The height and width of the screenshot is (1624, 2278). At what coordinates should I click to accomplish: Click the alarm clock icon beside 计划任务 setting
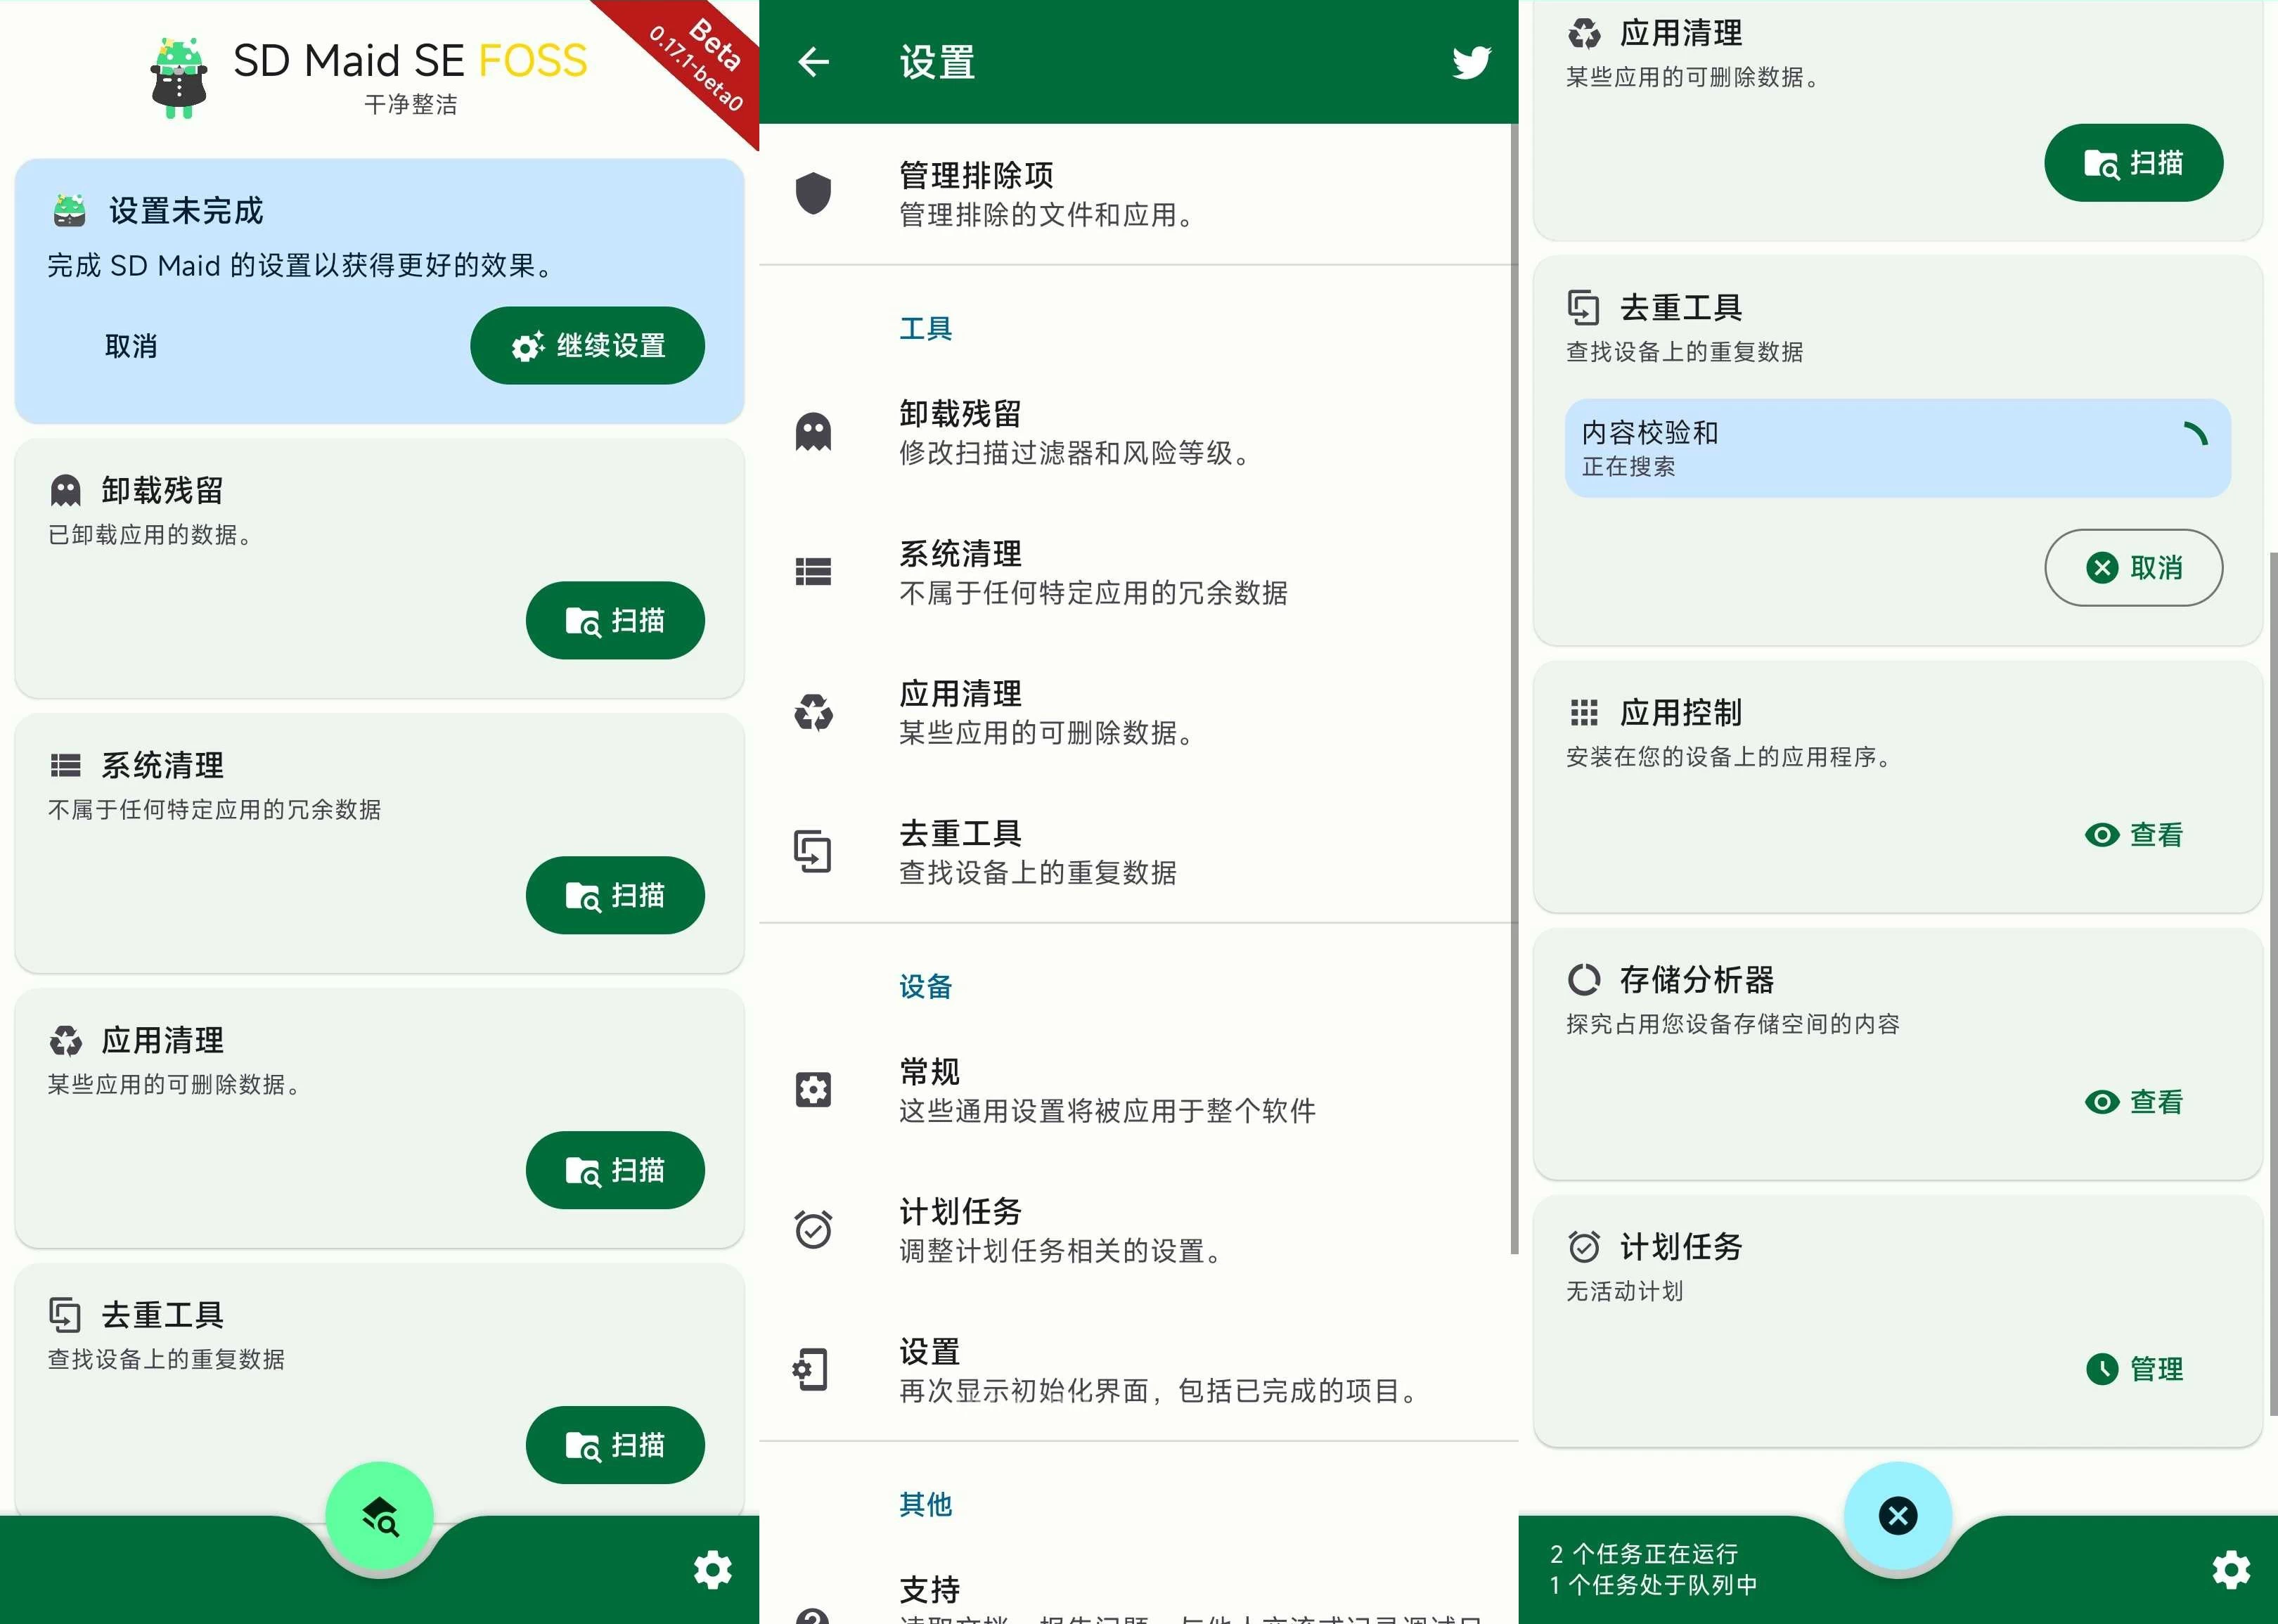(x=813, y=1230)
